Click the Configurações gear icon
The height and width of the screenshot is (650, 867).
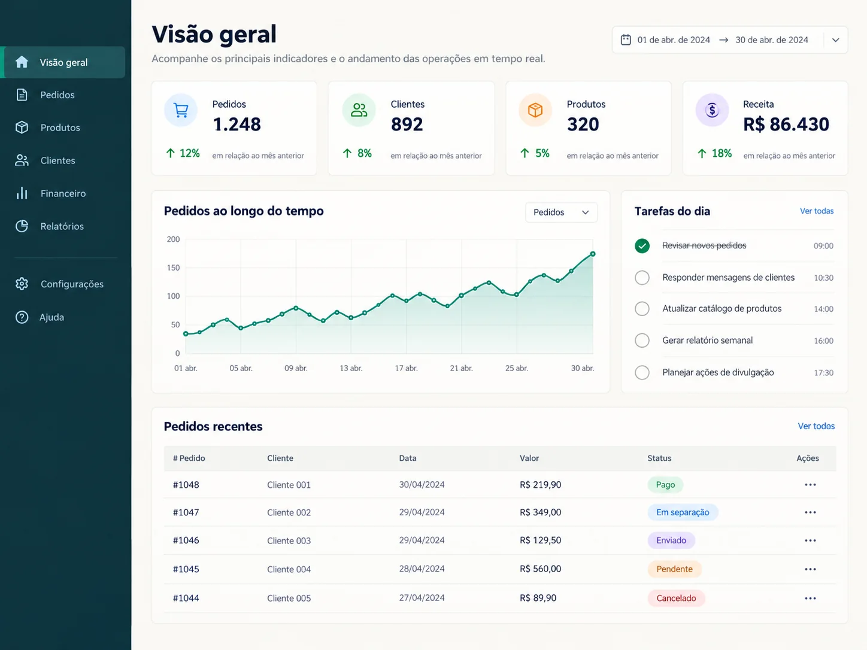[x=22, y=284]
